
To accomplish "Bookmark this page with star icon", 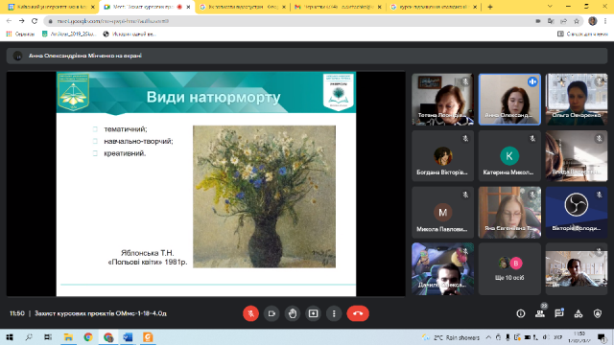I will click(x=577, y=21).
